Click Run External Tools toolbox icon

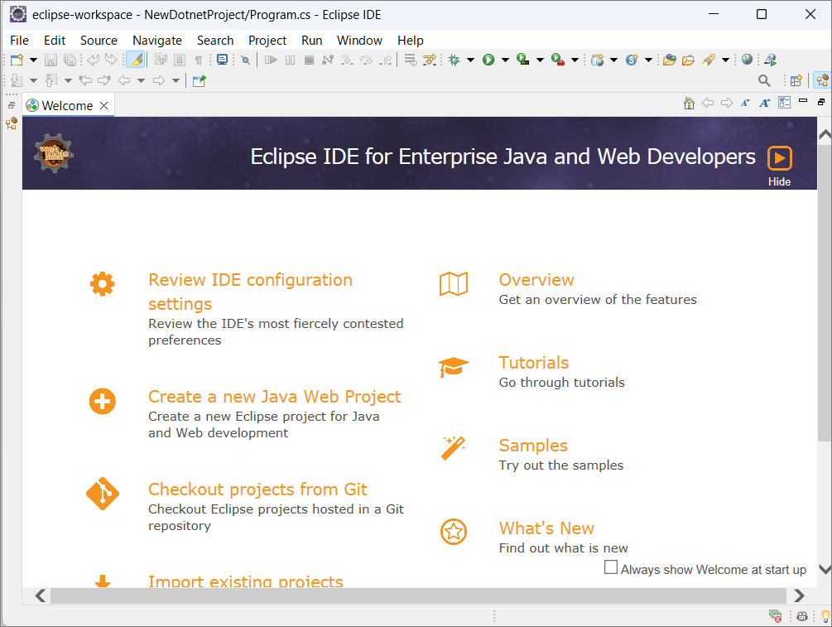[558, 60]
